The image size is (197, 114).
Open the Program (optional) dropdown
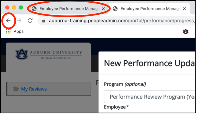click(x=150, y=97)
